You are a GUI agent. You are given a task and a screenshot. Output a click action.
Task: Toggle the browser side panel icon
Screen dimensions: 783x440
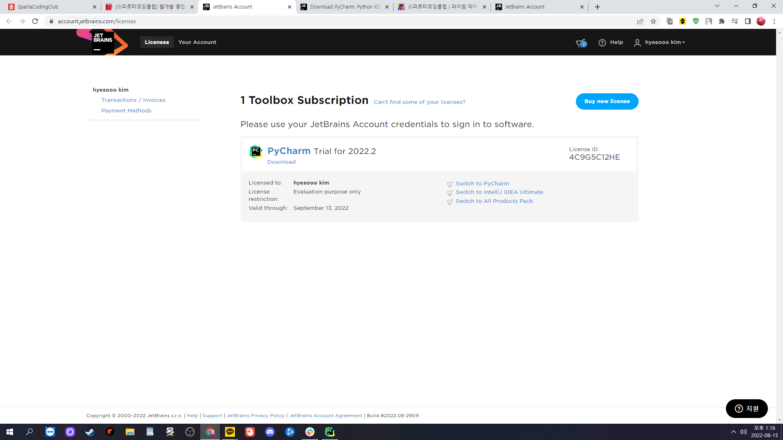coord(748,21)
